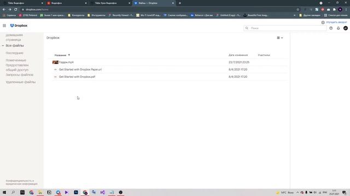Viewport: 350px width, 196px height.
Task: Open Домашняя страница in the sidebar
Action: [x=14, y=38]
